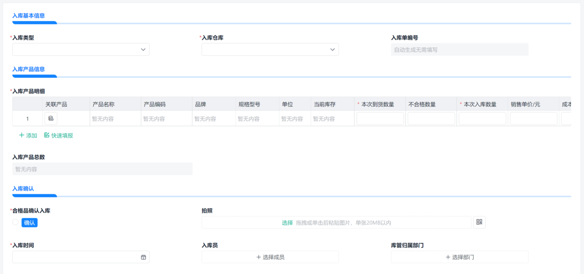Expand the 入库仓库 dropdown list
584x274 pixels.
(x=270, y=50)
